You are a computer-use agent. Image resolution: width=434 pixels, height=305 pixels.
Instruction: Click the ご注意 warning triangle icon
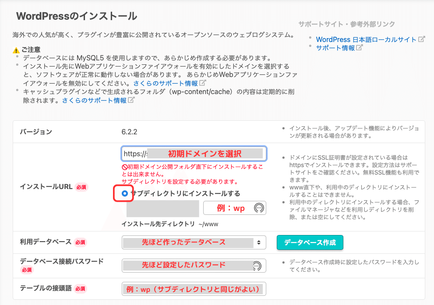click(x=16, y=50)
